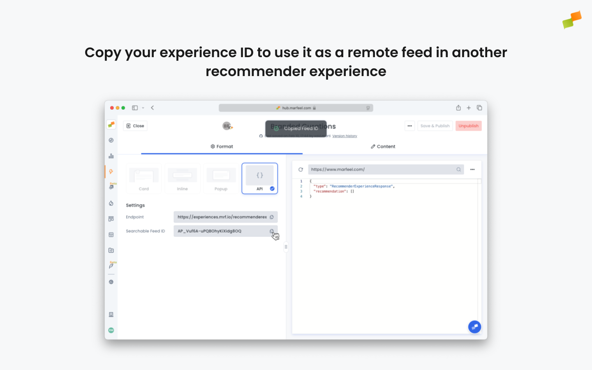Screen dimensions: 592x370
Task: Click the compass explore icon in sidebar
Action: [x=111, y=140]
